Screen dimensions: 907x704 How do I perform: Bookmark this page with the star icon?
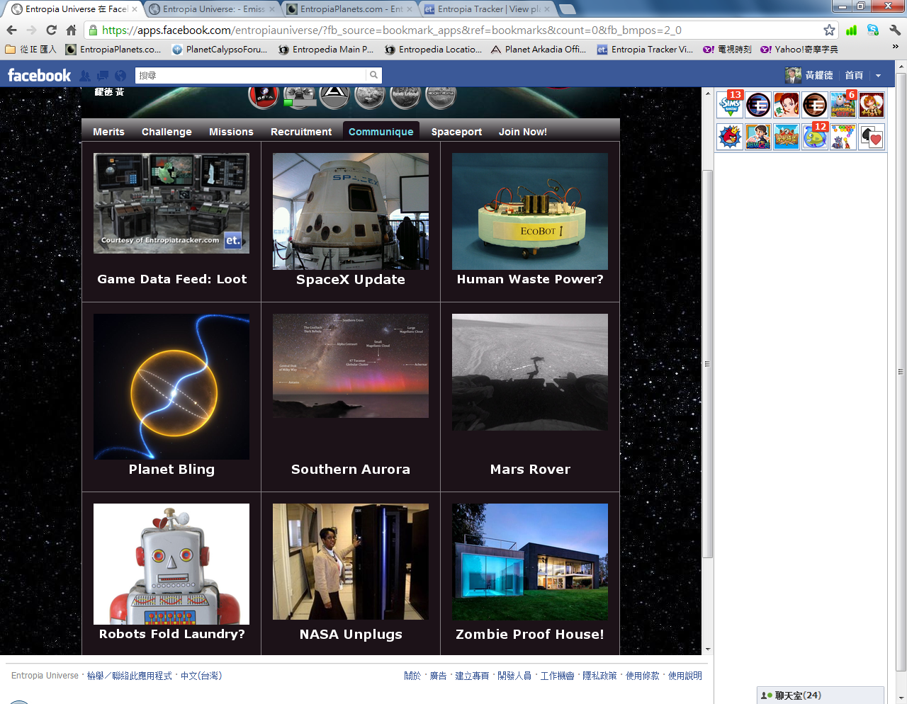coord(829,30)
